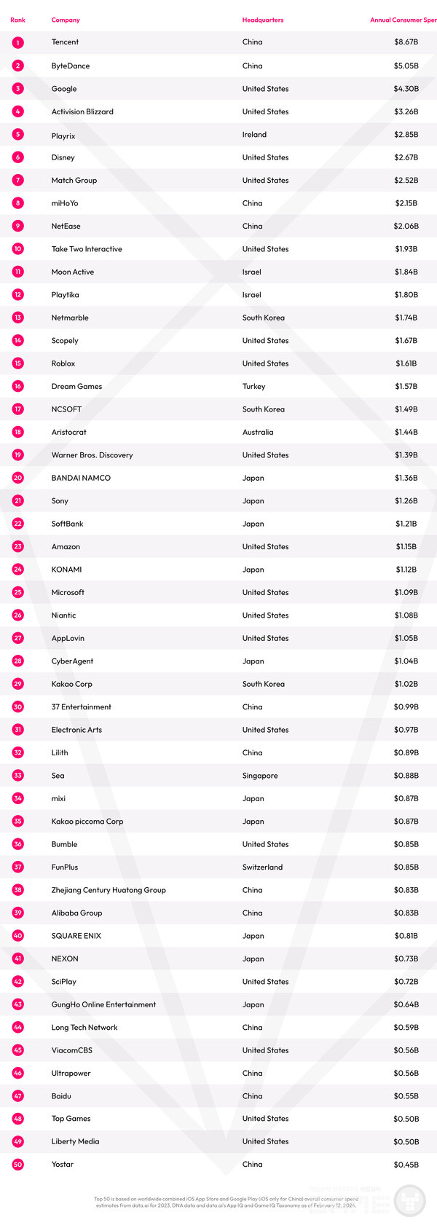Select the rank 5 badge beside Playrix
This screenshot has width=437, height=1228.
tap(17, 135)
